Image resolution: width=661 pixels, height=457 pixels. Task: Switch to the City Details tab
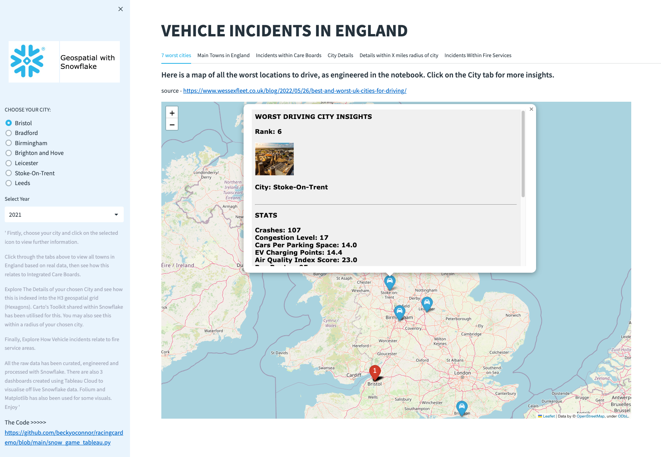point(340,56)
